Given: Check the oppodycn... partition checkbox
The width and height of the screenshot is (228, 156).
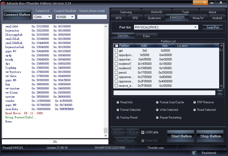Looking at the screenshot, I should pos(116,55).
